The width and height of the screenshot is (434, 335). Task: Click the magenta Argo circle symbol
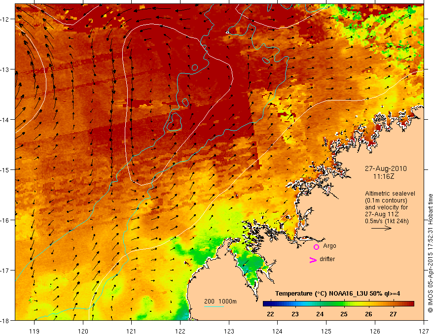pos(316,247)
